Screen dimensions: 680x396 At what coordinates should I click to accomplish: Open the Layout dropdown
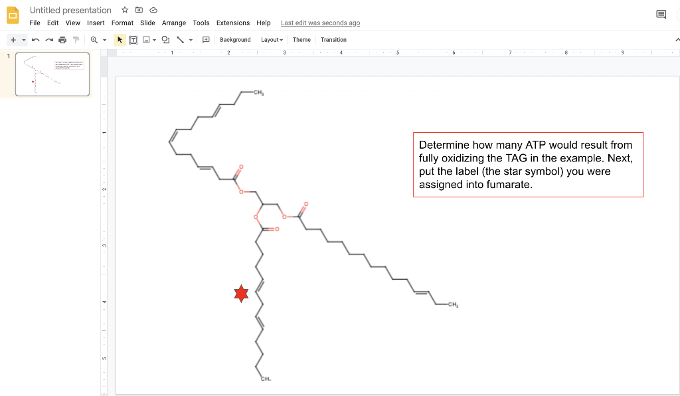[272, 40]
